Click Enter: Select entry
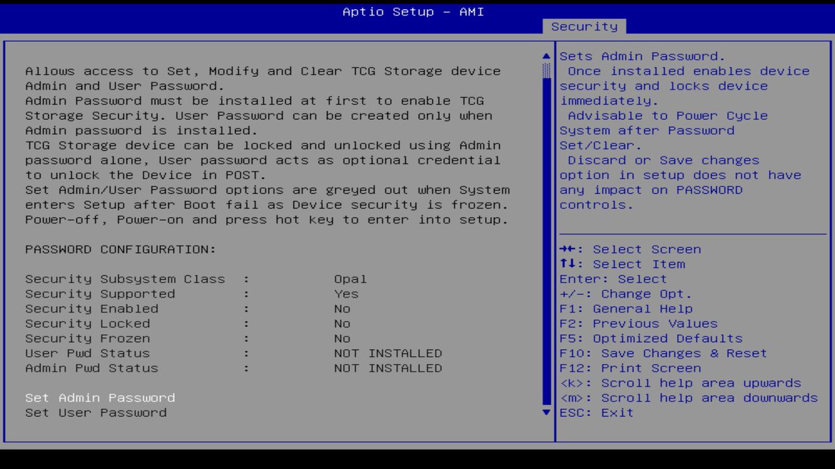 pyautogui.click(x=613, y=279)
